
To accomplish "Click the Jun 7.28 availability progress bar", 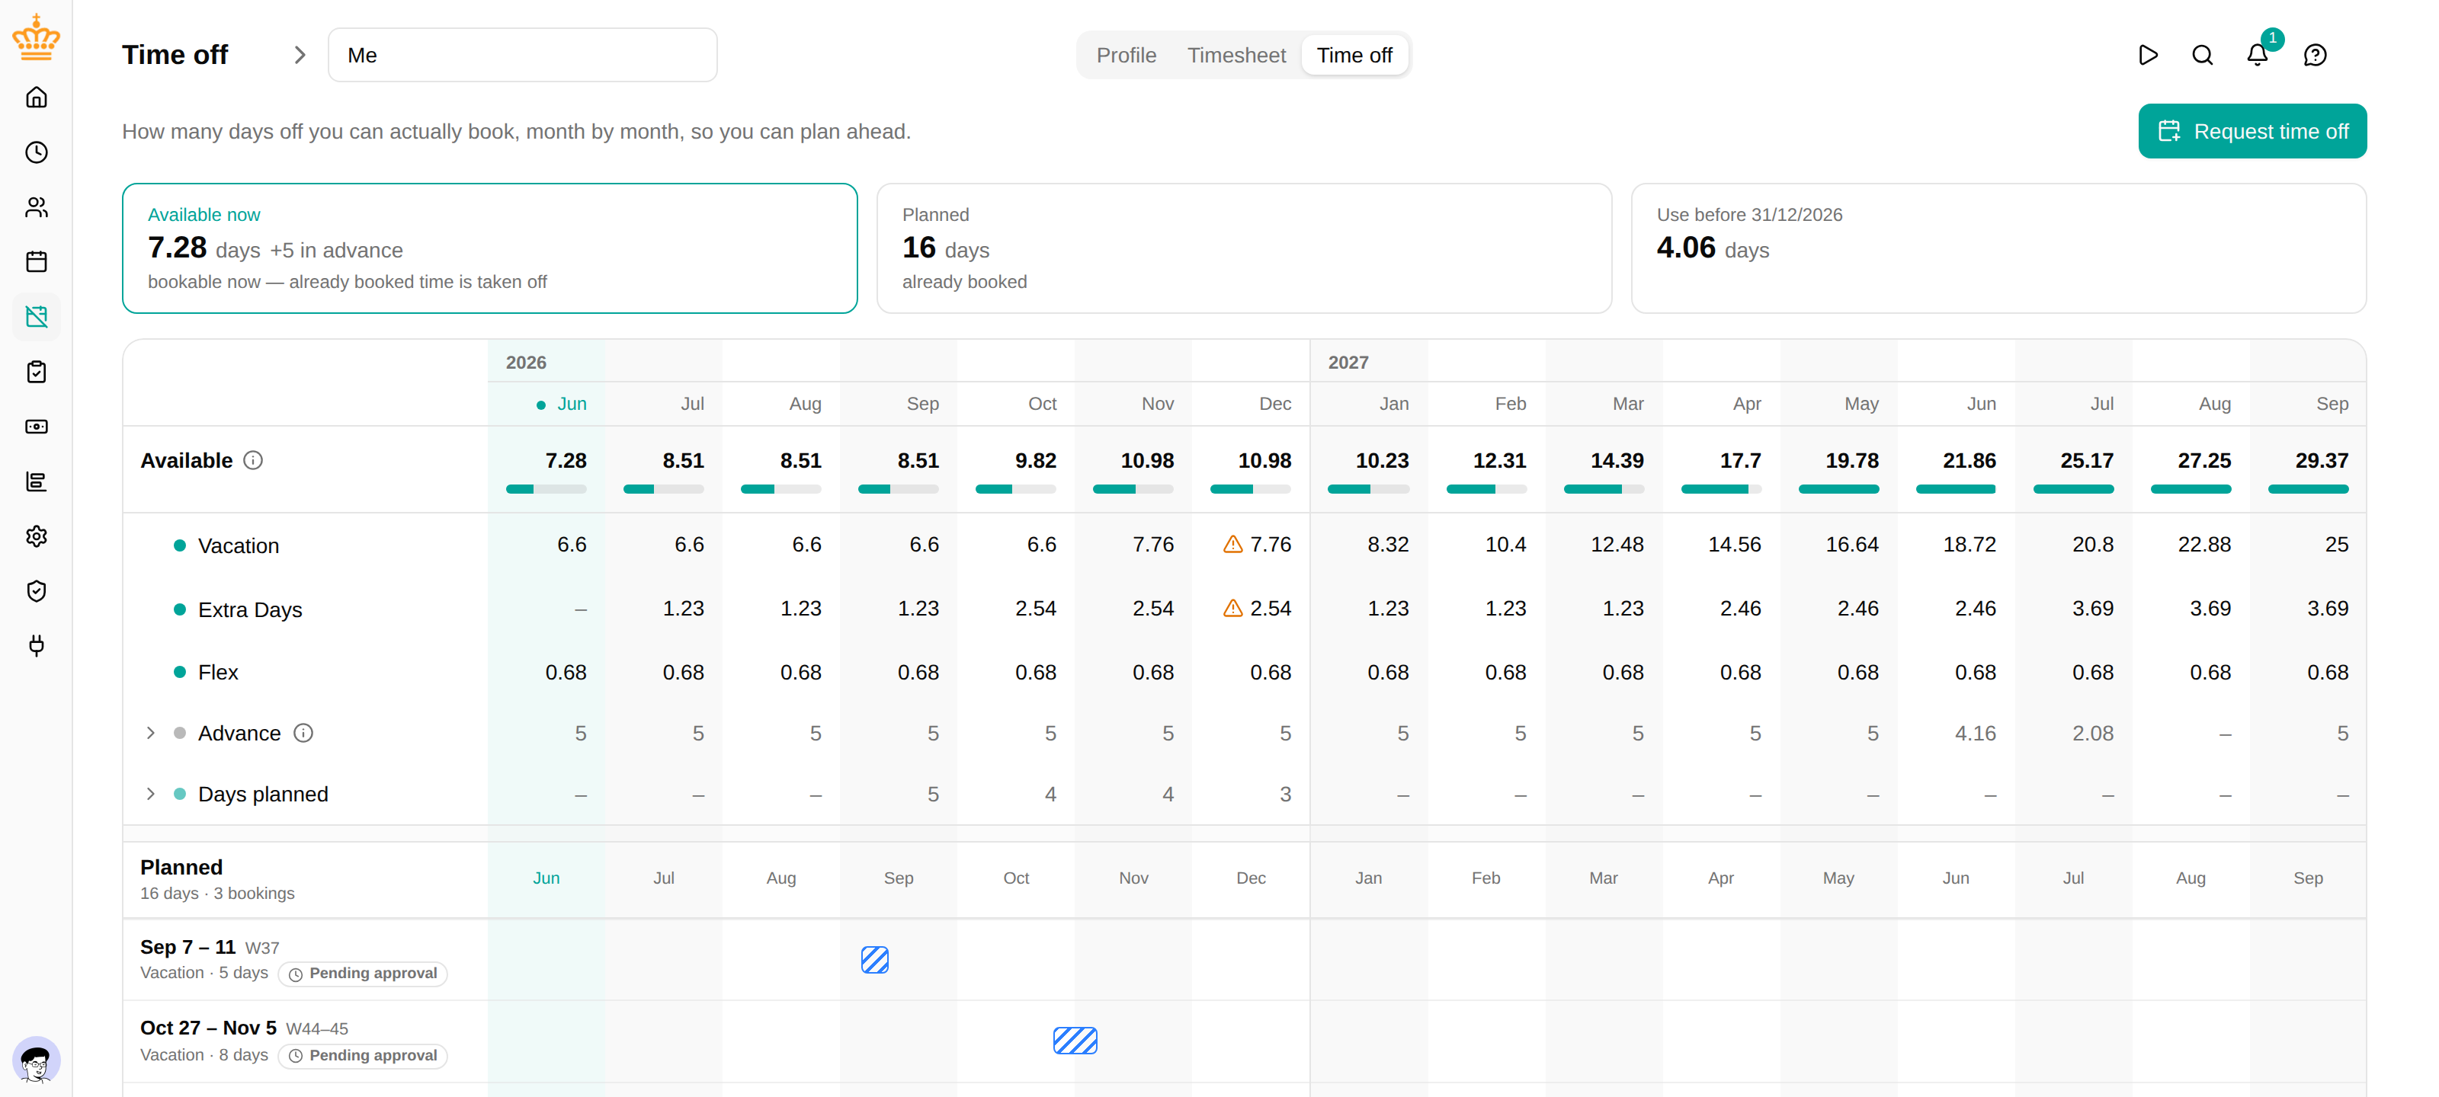I will [x=546, y=489].
